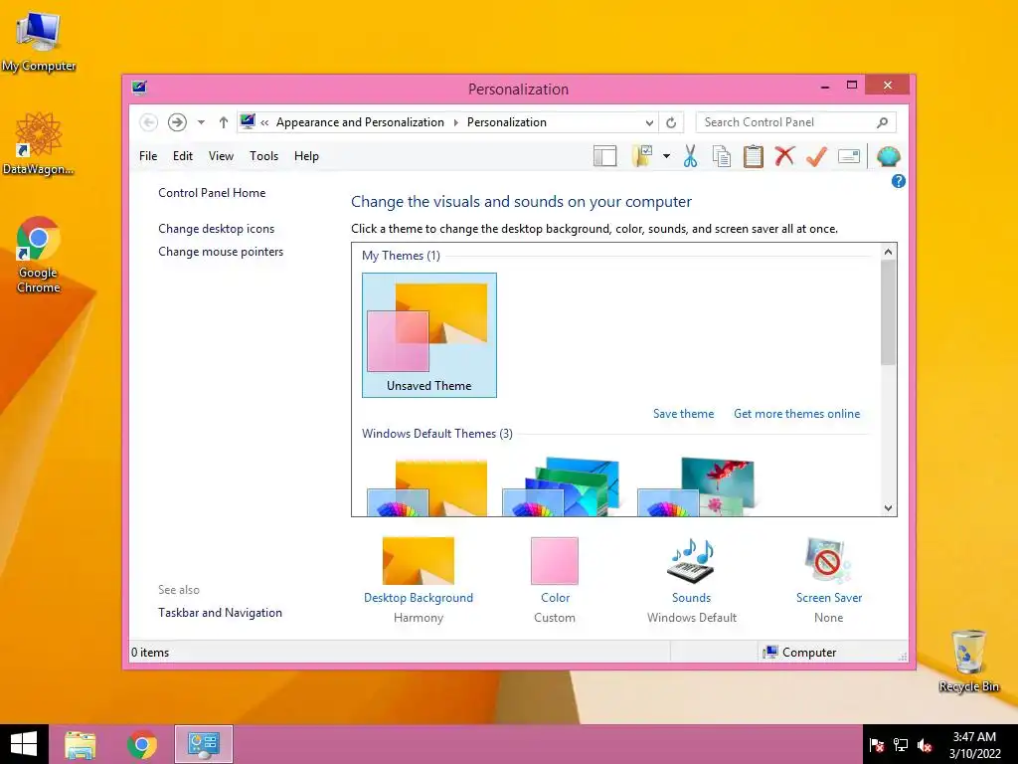Click the Forward navigation arrow

[x=177, y=122]
